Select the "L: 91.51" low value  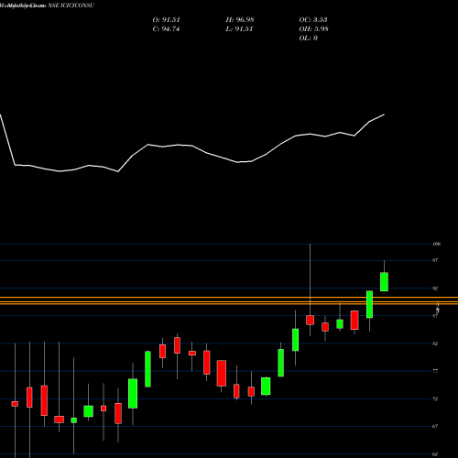pos(239,29)
